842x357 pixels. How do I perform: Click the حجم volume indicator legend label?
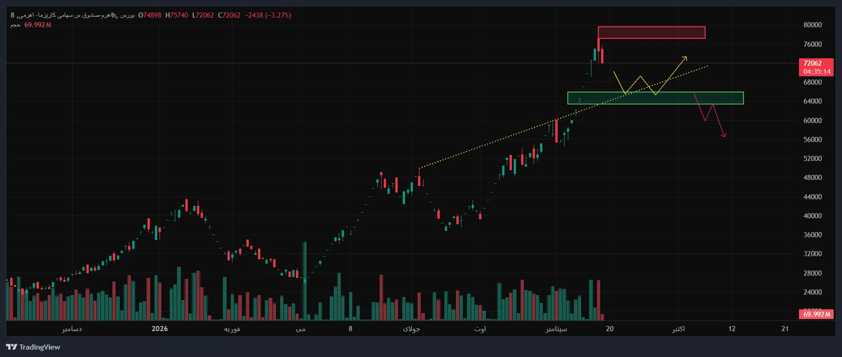pos(15,25)
